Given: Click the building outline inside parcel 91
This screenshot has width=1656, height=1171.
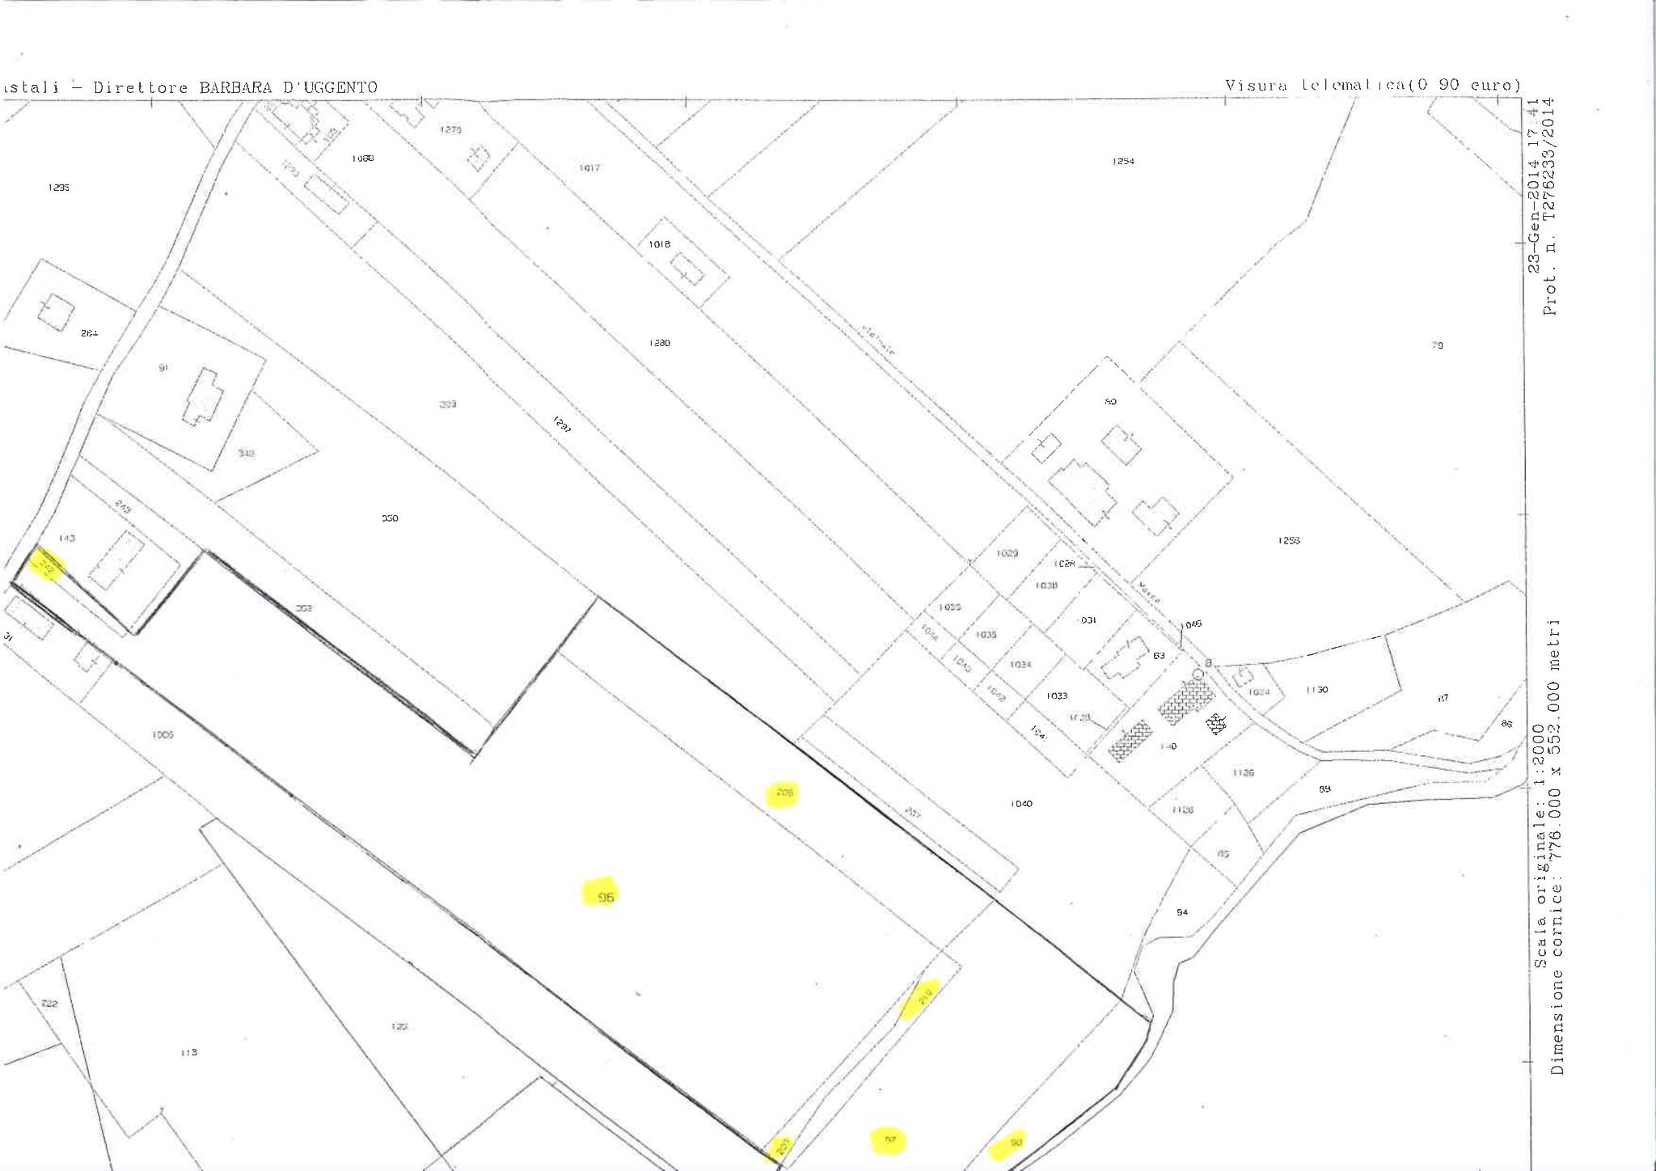Looking at the screenshot, I should click(202, 396).
